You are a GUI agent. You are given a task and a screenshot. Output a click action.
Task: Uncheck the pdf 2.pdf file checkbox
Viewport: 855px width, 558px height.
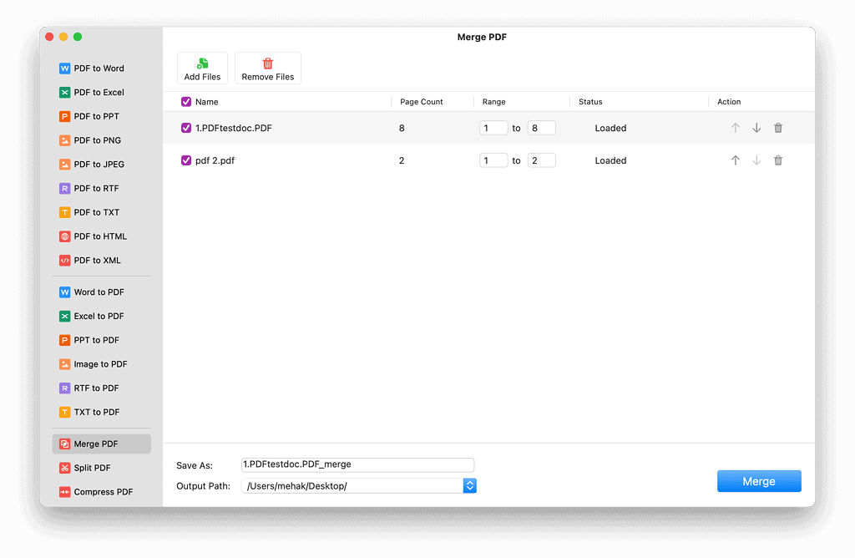click(186, 160)
